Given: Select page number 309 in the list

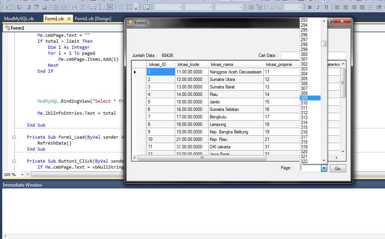Looking at the screenshot, I should click(x=306, y=98).
